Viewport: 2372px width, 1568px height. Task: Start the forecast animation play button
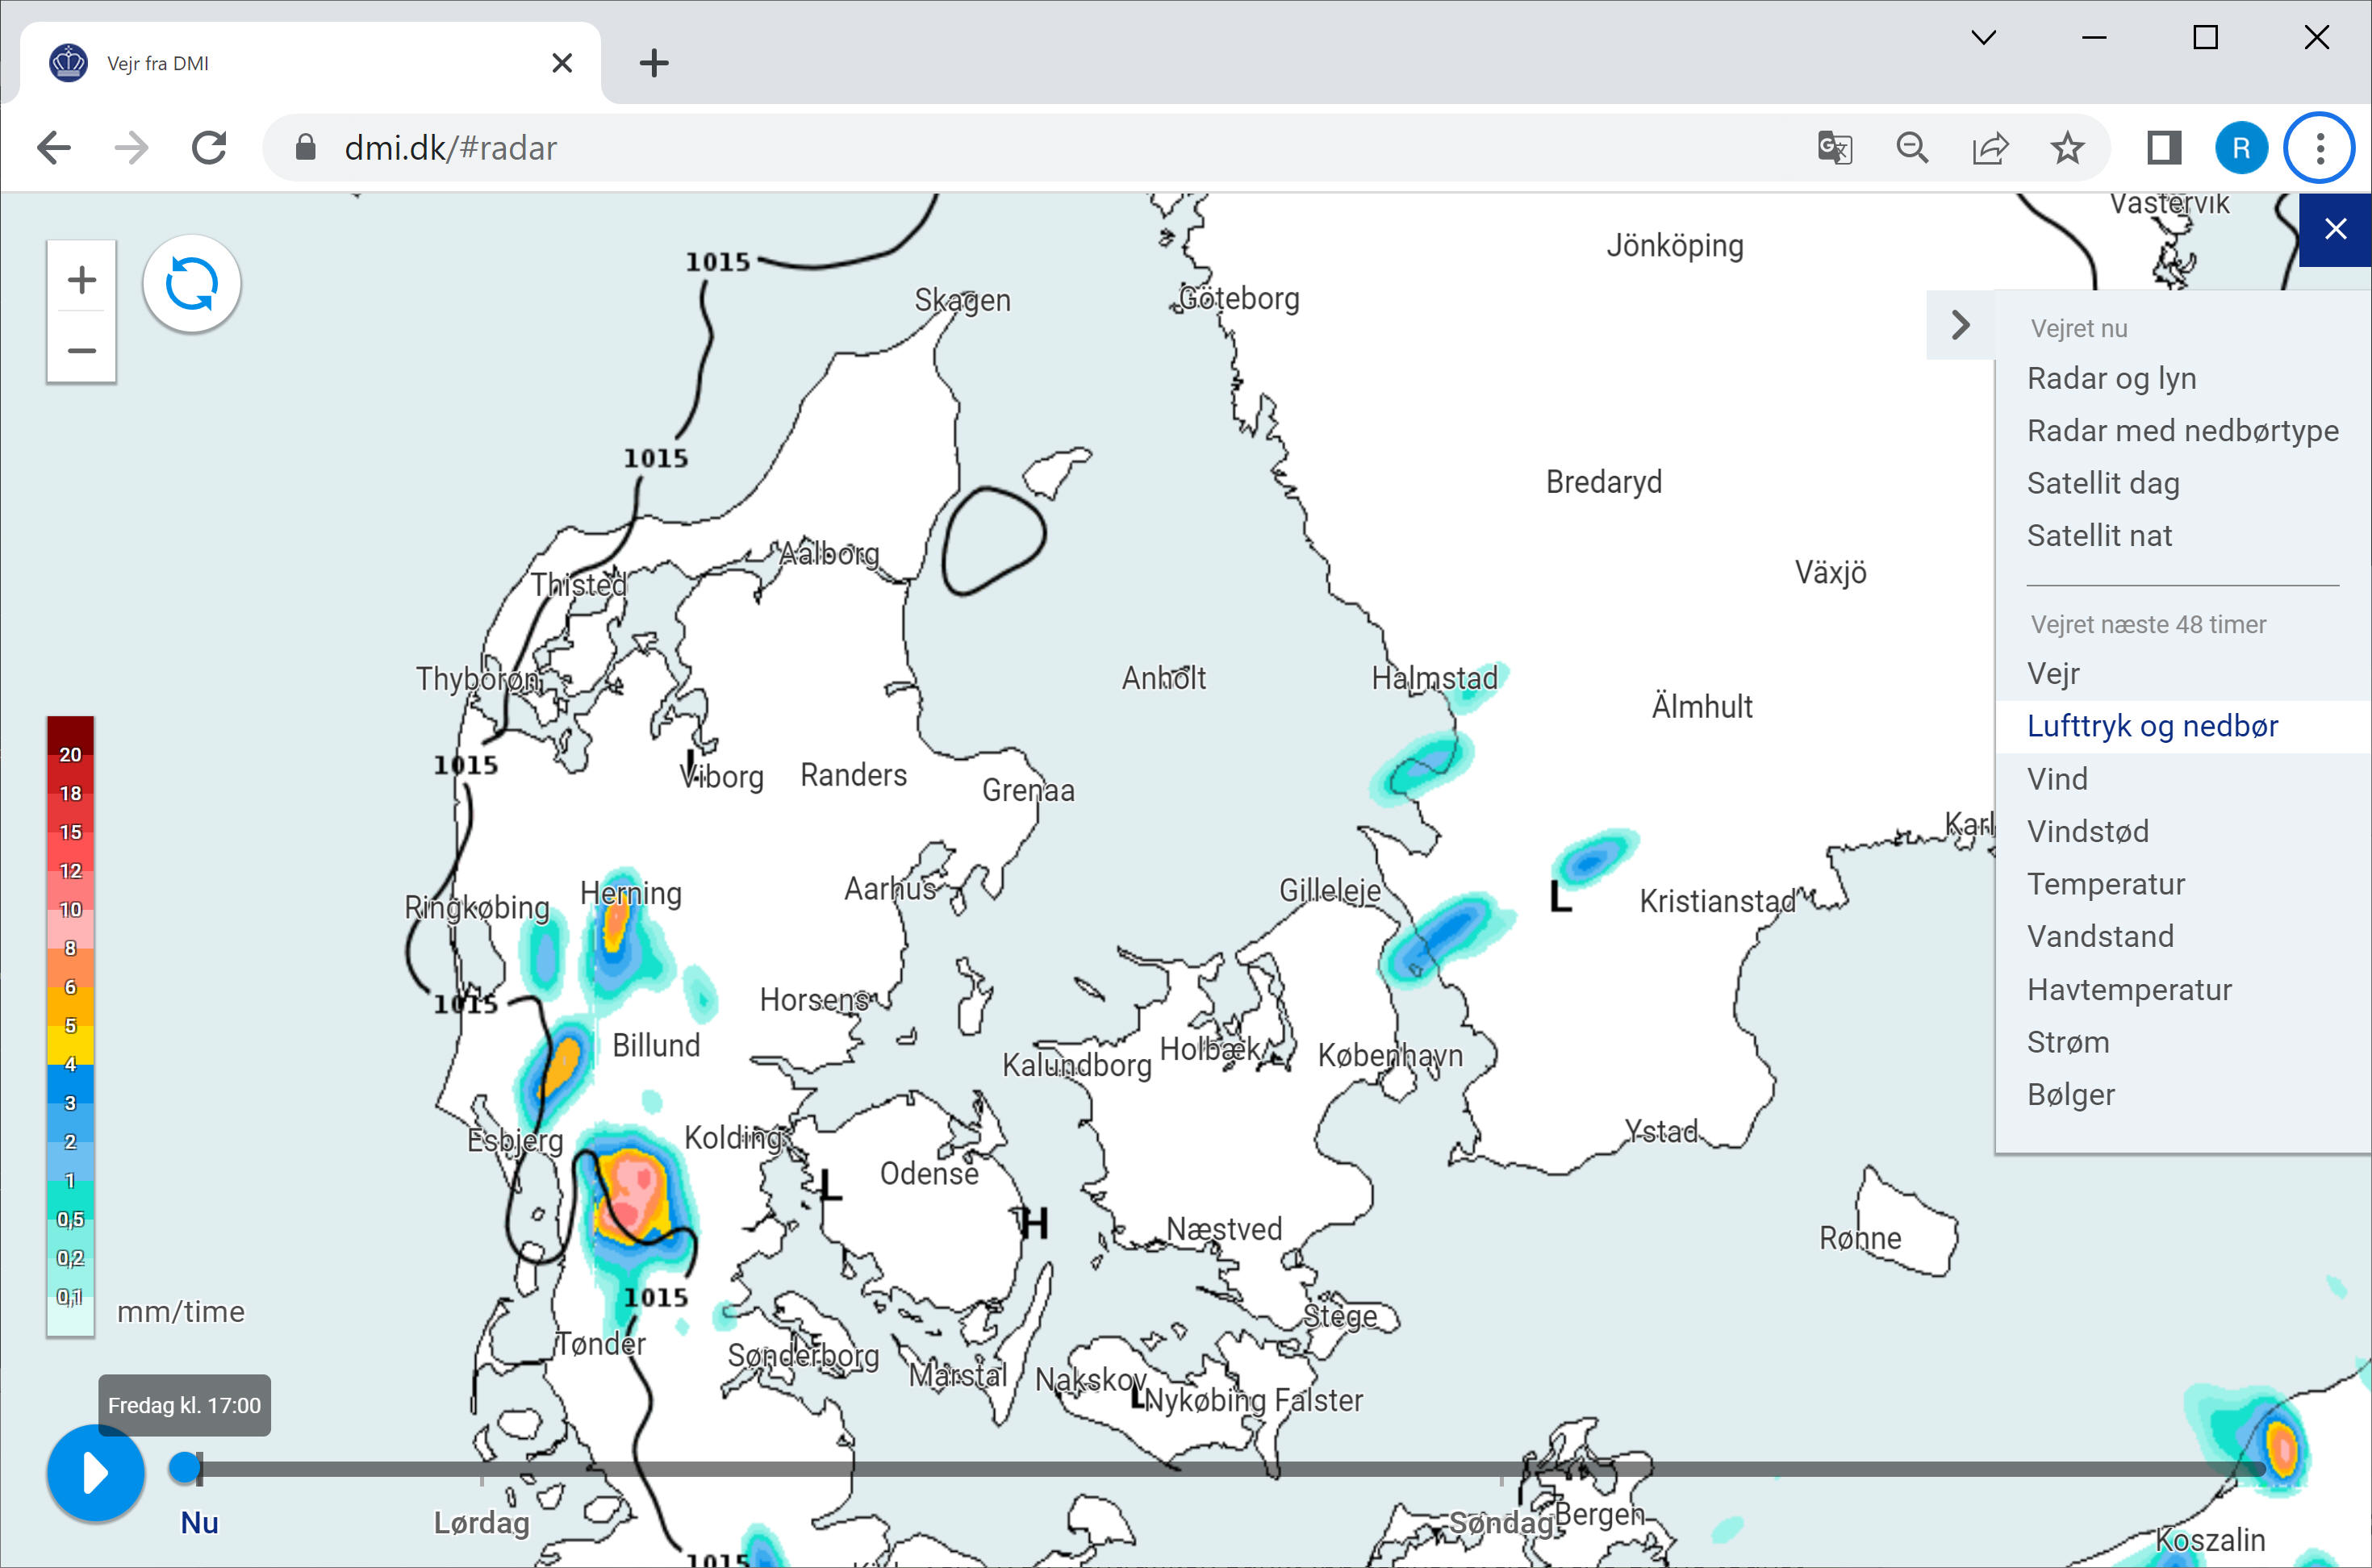coord(95,1472)
